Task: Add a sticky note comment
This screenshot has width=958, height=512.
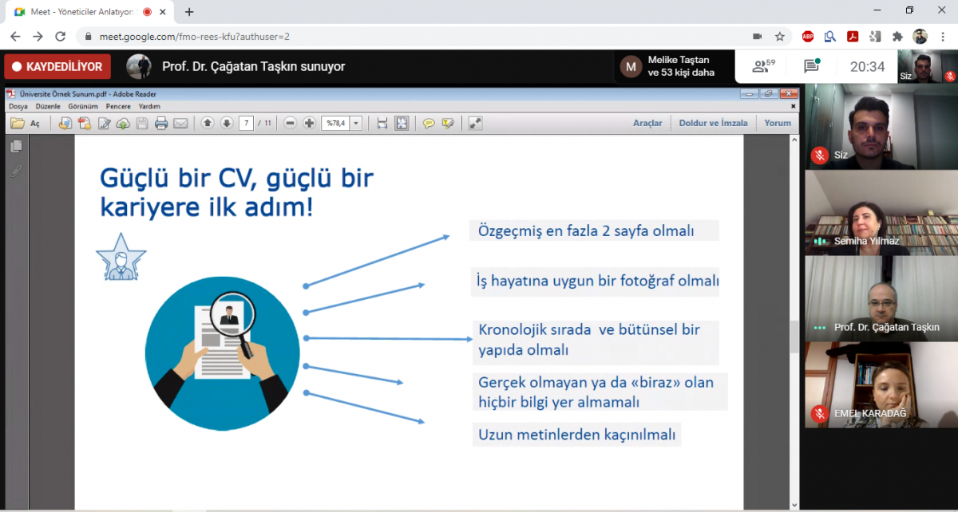Action: (429, 123)
